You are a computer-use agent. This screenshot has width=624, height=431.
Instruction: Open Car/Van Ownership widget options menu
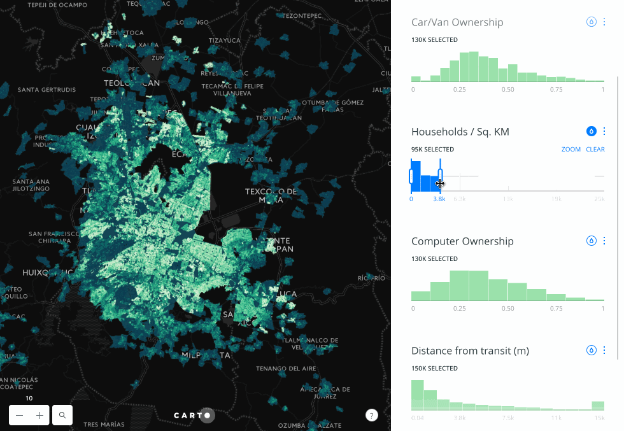[x=604, y=22]
